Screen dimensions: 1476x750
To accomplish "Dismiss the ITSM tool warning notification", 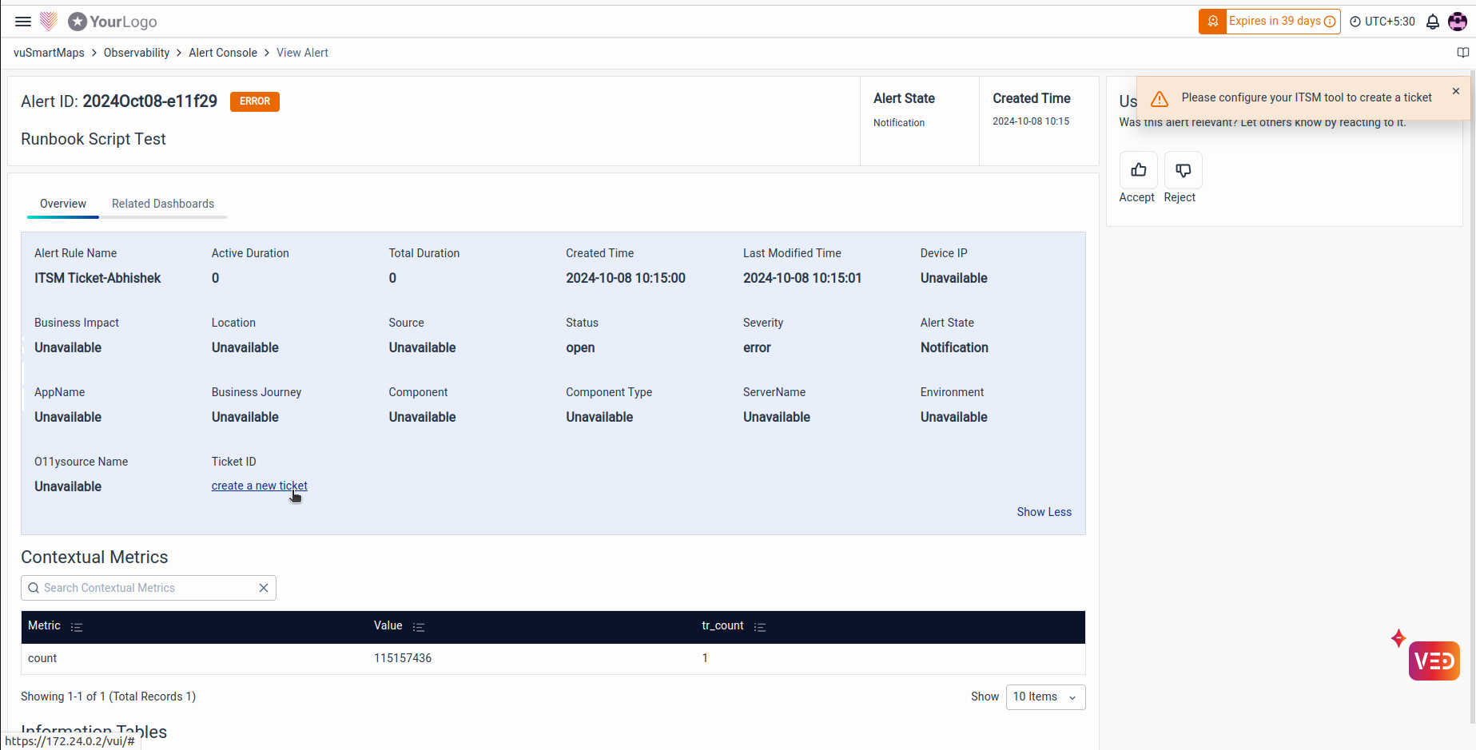I will click(x=1456, y=91).
